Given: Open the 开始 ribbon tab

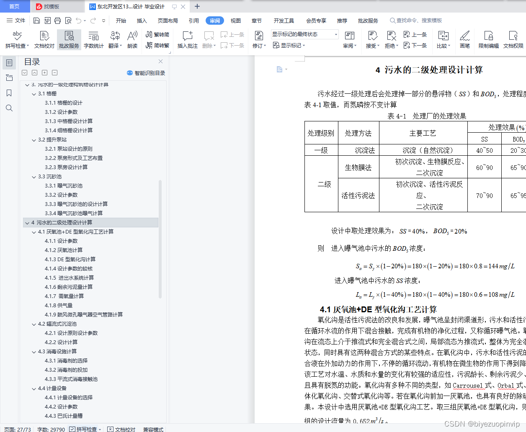Looking at the screenshot, I should pyautogui.click(x=121, y=21).
